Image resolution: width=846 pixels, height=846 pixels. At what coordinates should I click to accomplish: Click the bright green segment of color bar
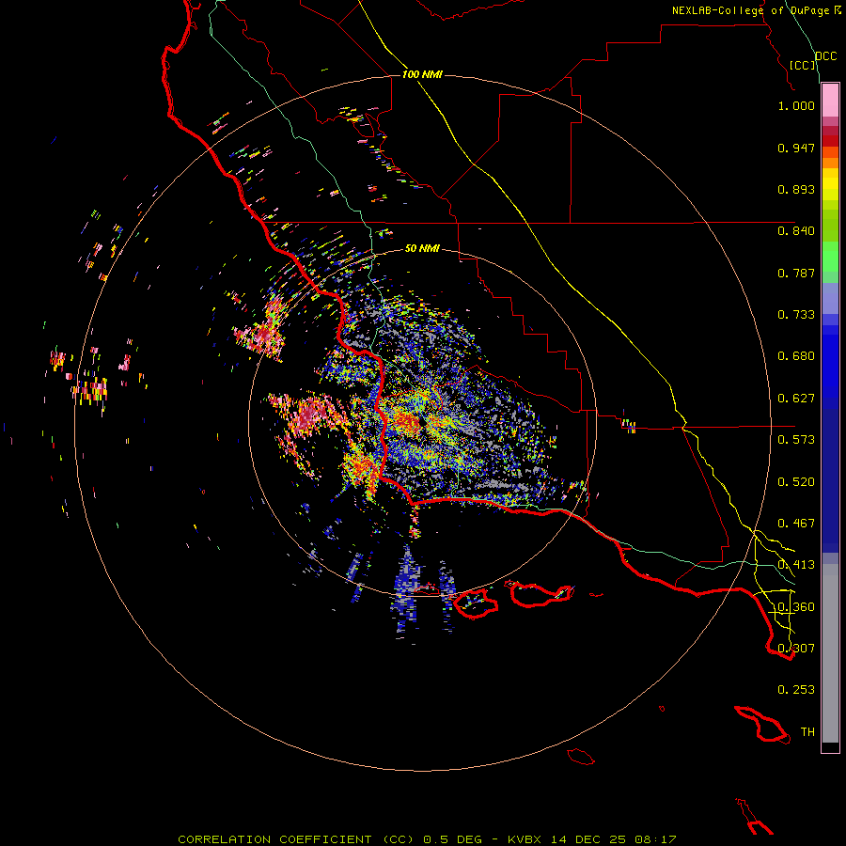(x=830, y=257)
